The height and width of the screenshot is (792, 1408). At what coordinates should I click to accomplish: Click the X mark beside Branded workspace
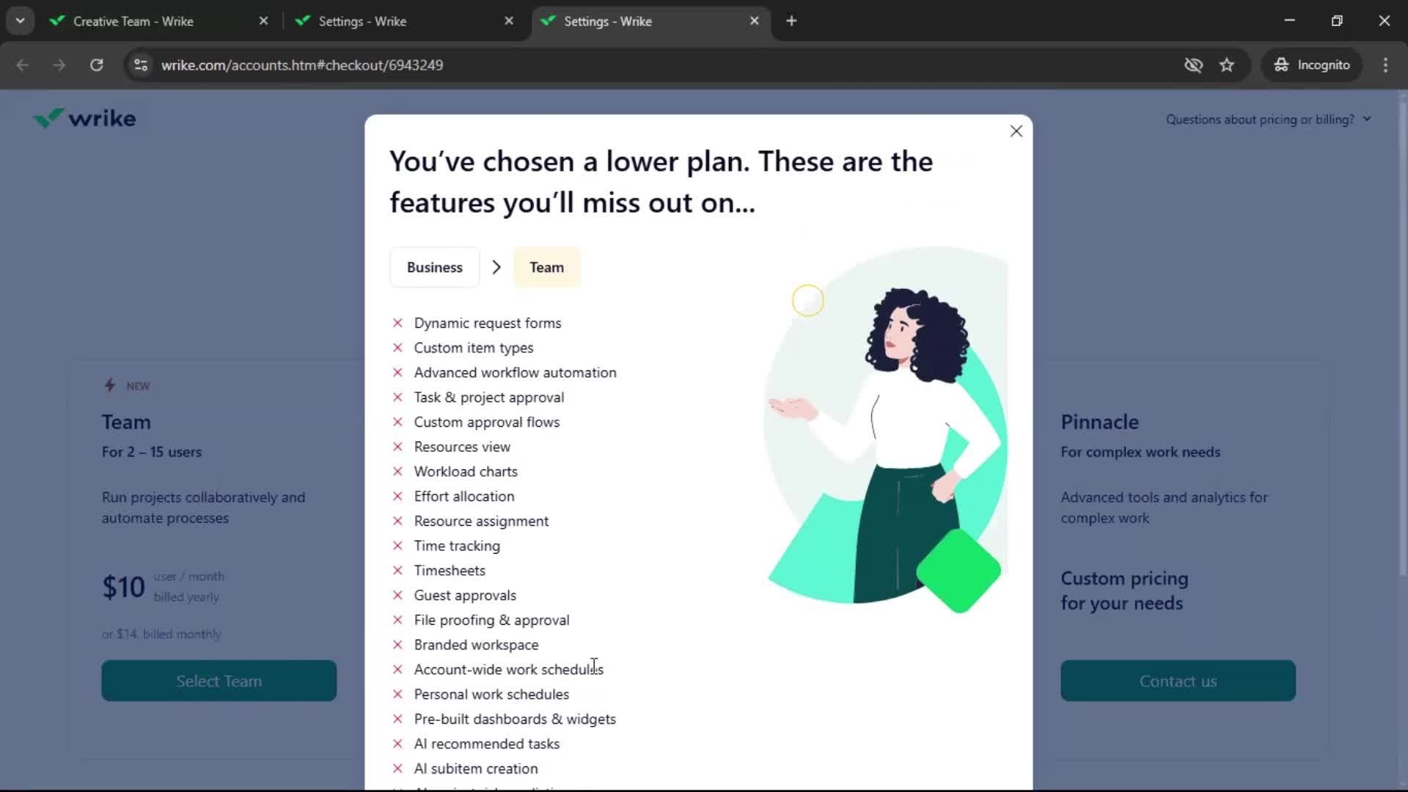point(397,645)
